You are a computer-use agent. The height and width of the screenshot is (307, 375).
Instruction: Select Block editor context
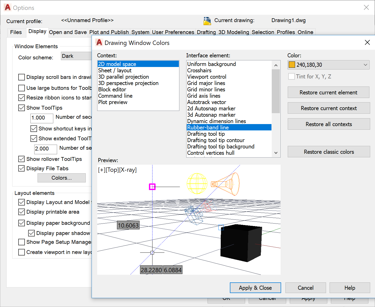pos(138,89)
